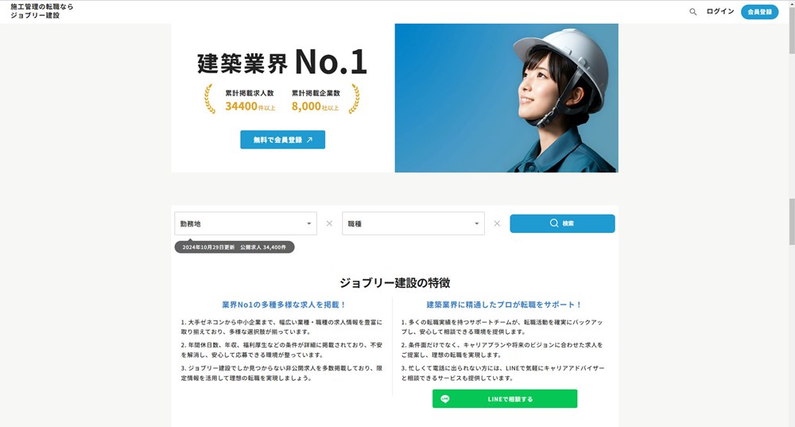795x427 pixels.
Task: Open the 勤務地 dropdown
Action: (x=246, y=223)
